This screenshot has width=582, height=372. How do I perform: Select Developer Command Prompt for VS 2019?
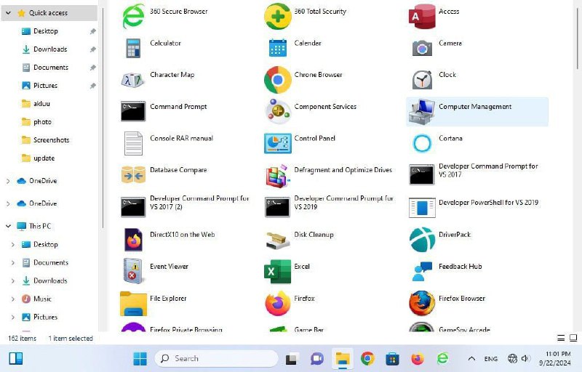(x=329, y=207)
